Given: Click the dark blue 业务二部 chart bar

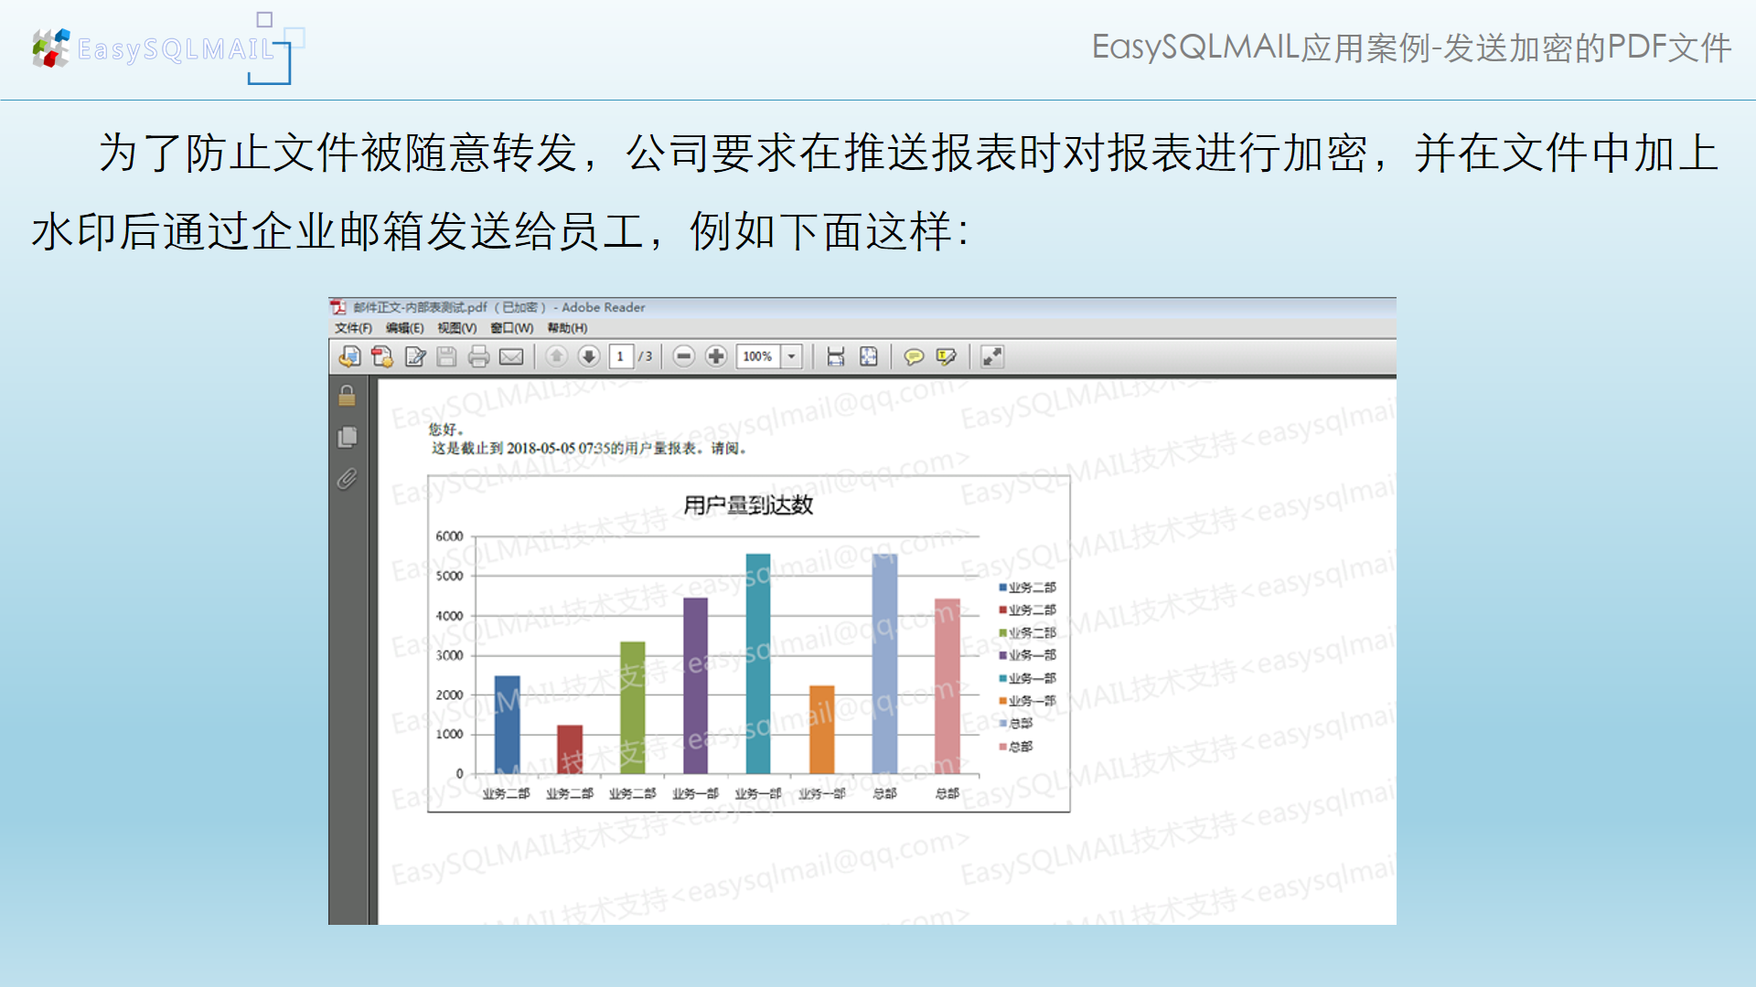Looking at the screenshot, I should point(507,725).
